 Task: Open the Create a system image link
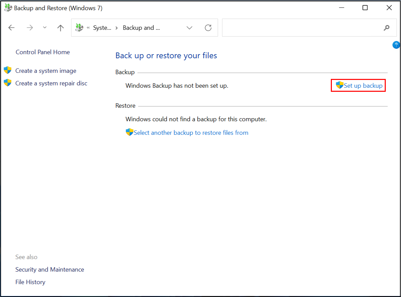[46, 71]
